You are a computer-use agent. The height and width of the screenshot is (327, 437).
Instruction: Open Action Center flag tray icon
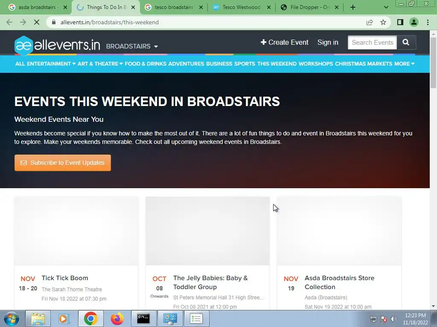(384, 319)
